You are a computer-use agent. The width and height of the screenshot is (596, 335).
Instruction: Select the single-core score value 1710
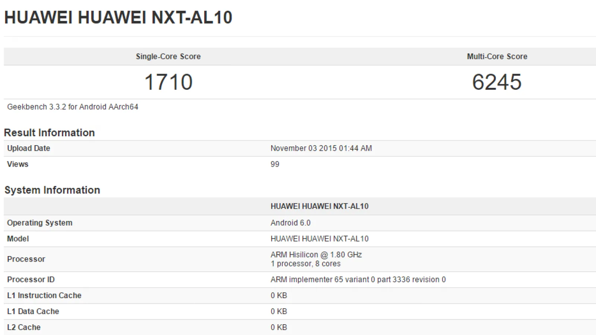(x=168, y=82)
